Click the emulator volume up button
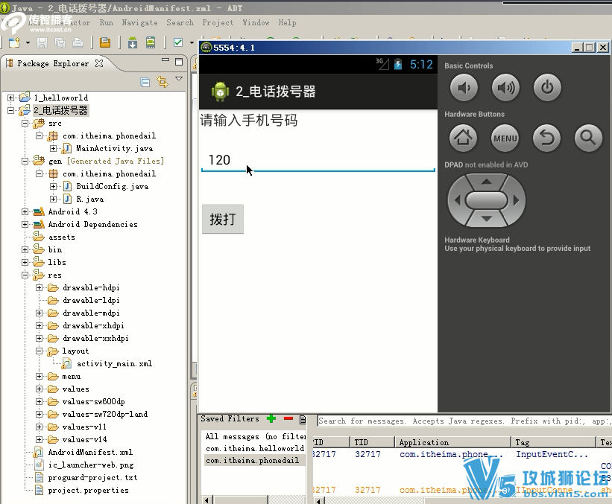Screen dimensions: 612x504 [505, 88]
